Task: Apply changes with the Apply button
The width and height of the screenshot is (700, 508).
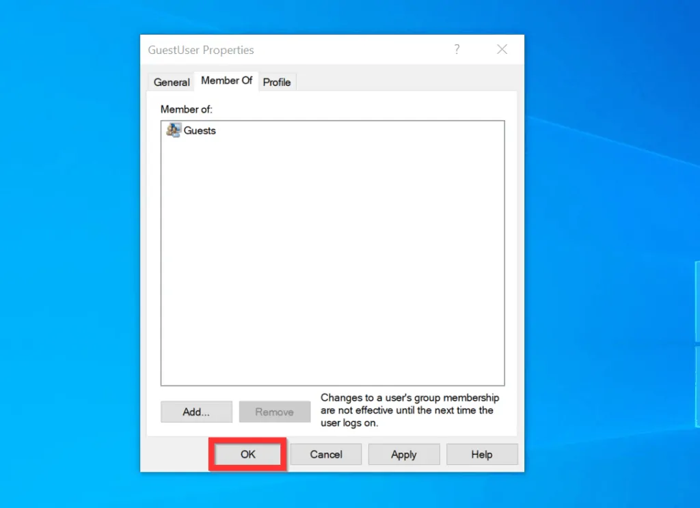Action: click(404, 454)
